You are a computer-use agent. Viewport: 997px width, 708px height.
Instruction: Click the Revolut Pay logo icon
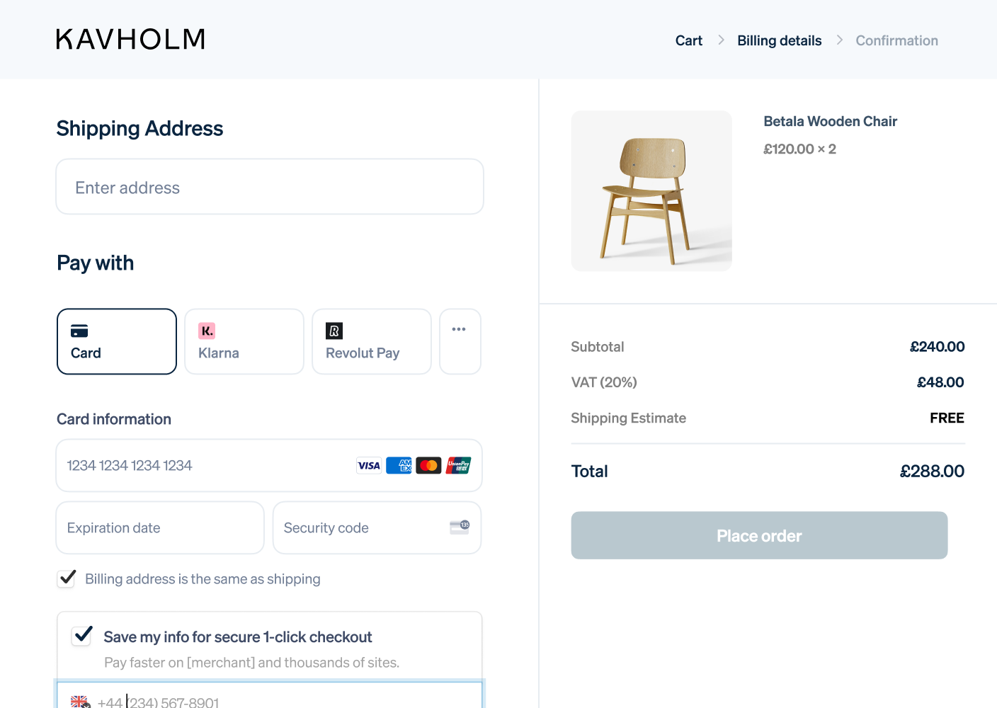pos(334,331)
